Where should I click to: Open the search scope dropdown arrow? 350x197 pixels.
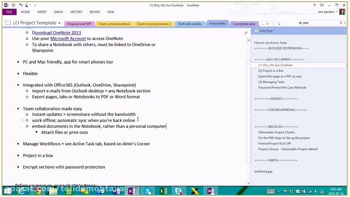[x=345, y=23]
